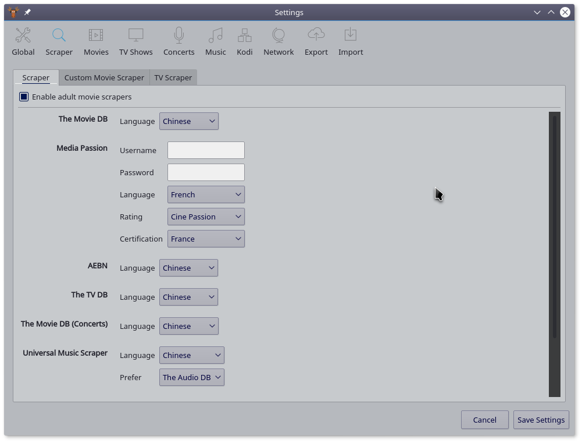Open Media Passion Rating dropdown
This screenshot has width=582, height=443.
(206, 217)
